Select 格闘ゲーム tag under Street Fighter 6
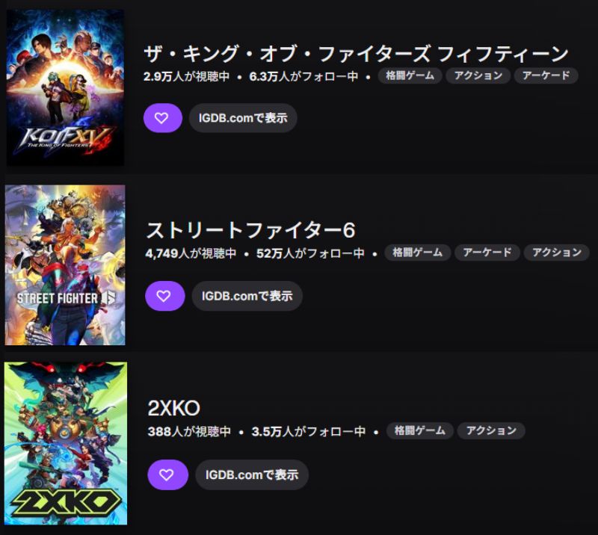 [418, 253]
